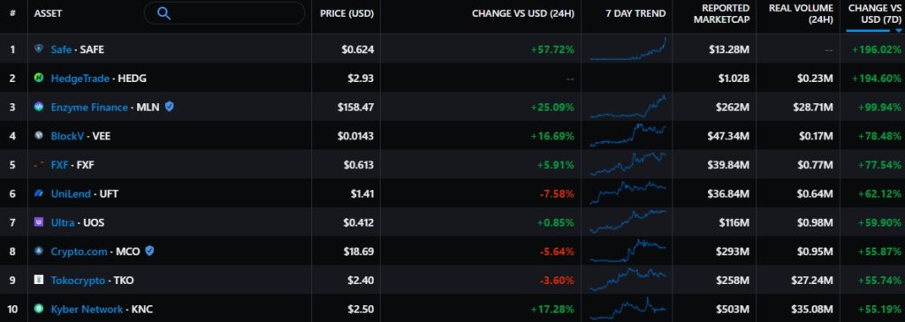Click the # rank column header

[x=12, y=13]
